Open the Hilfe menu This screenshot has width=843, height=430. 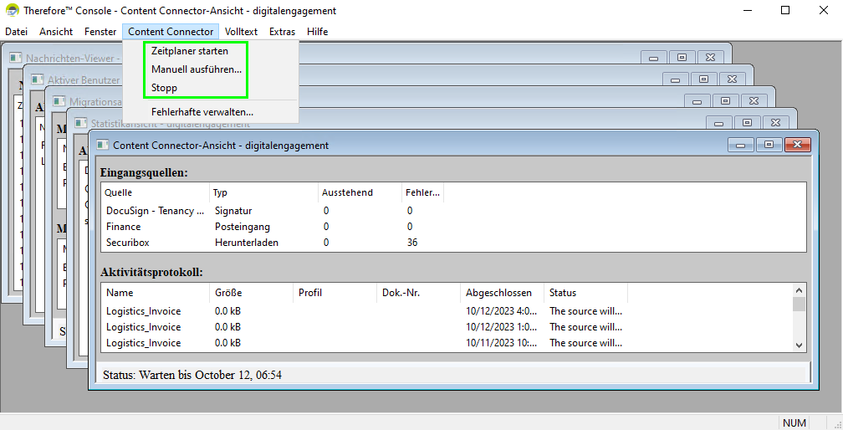317,32
